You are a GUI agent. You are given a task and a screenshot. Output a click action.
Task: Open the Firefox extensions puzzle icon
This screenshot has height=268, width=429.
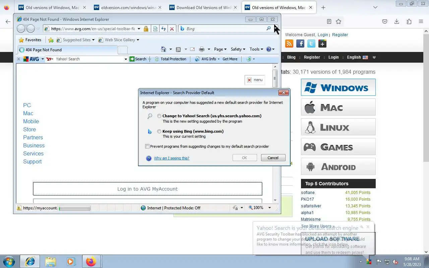(x=409, y=21)
